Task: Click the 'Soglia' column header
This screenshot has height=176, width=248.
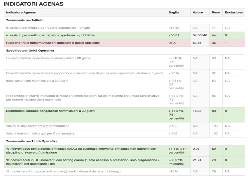Action: pos(174,12)
